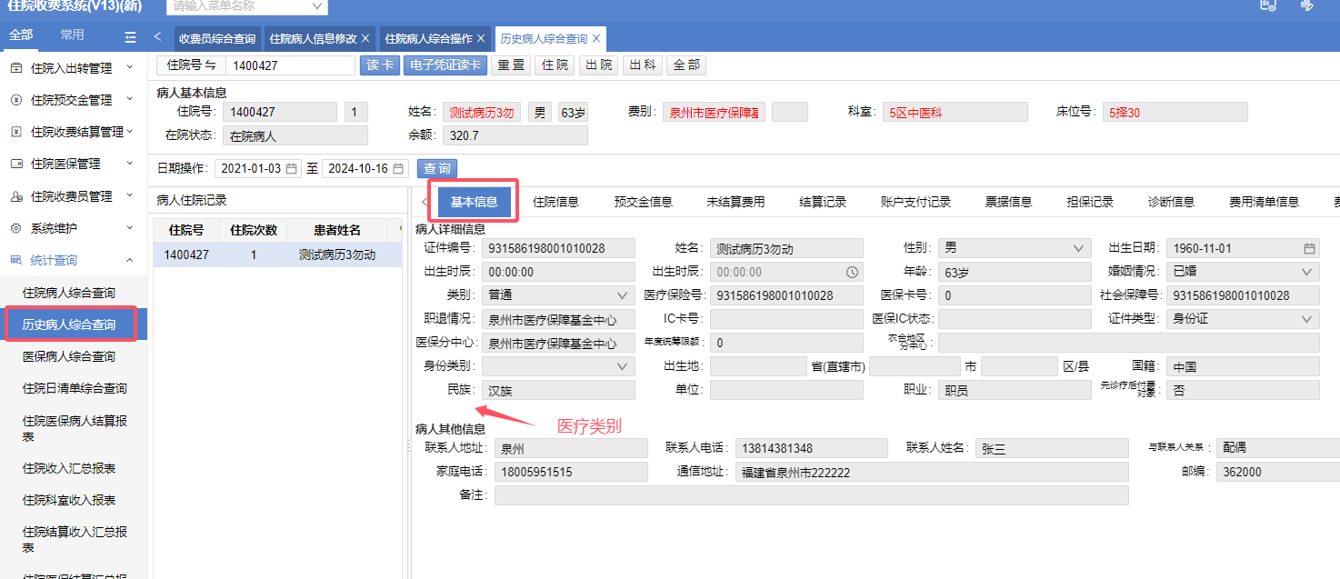Click the tab strip left scroll arrow
This screenshot has height=579, width=1340.
point(158,37)
